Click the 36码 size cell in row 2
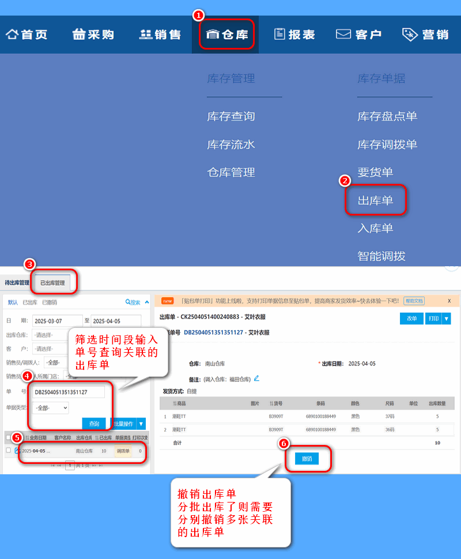Viewport: 461px width, 559px height. [x=390, y=429]
